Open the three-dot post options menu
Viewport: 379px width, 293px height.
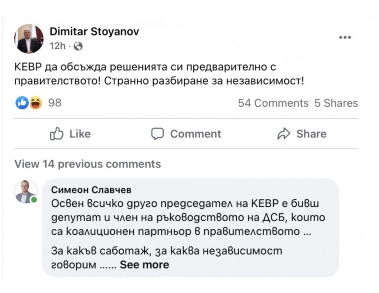tap(345, 38)
